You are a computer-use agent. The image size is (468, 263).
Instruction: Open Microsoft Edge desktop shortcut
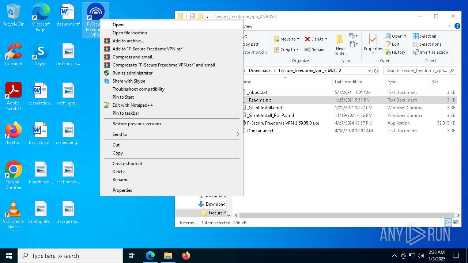point(41,18)
